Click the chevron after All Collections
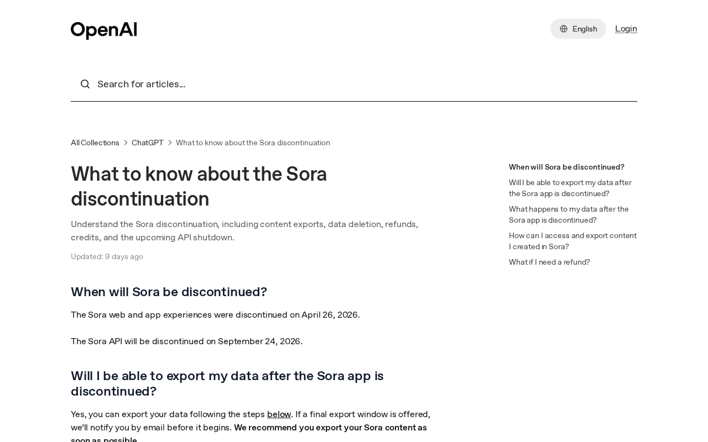This screenshot has width=708, height=442. (x=126, y=143)
